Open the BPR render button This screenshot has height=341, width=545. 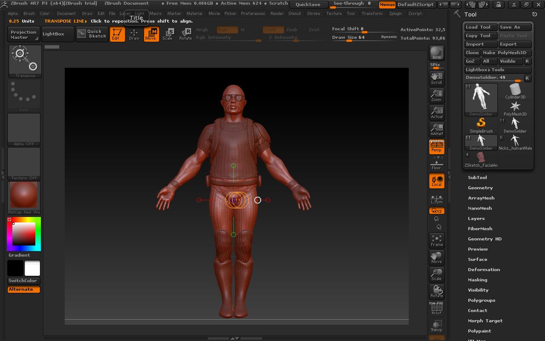click(436, 53)
